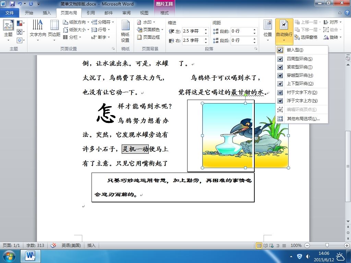
Task: Switch to the 引用 references tab
Action: 90,13
